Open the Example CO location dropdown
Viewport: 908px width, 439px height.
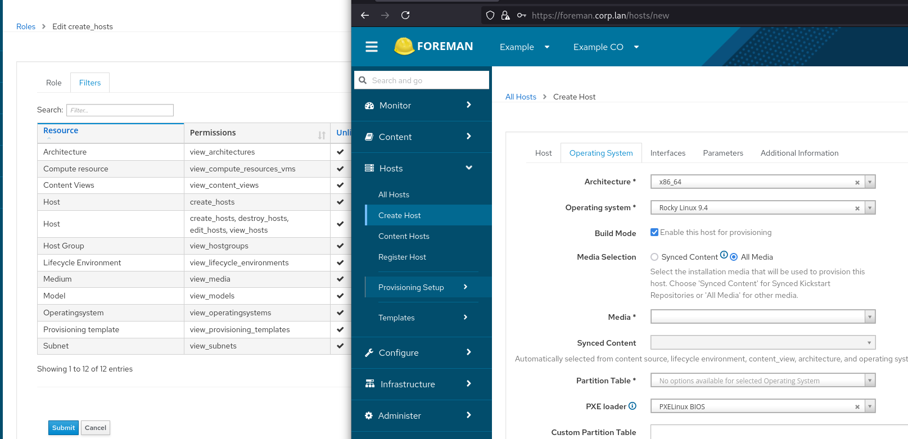coord(606,47)
